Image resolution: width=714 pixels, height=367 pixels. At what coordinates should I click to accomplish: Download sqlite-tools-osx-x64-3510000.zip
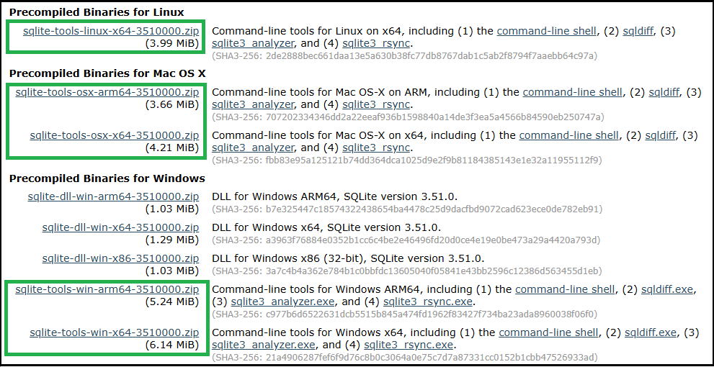pos(115,135)
